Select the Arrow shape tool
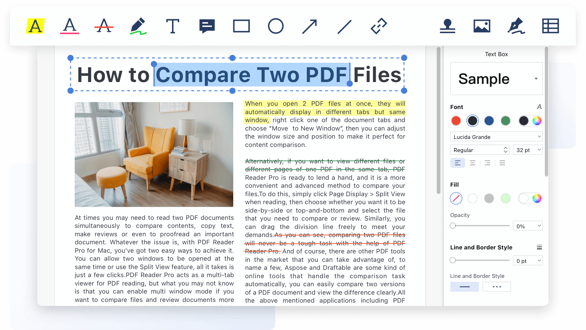Viewport: 586px width, 330px height. 310,26
